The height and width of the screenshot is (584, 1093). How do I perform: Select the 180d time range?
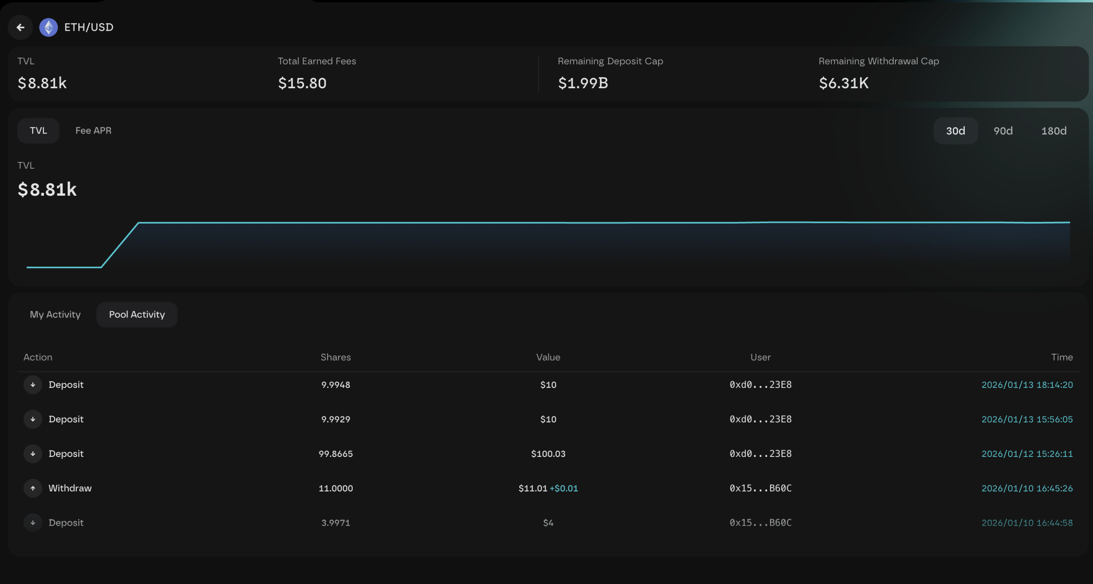(1054, 131)
